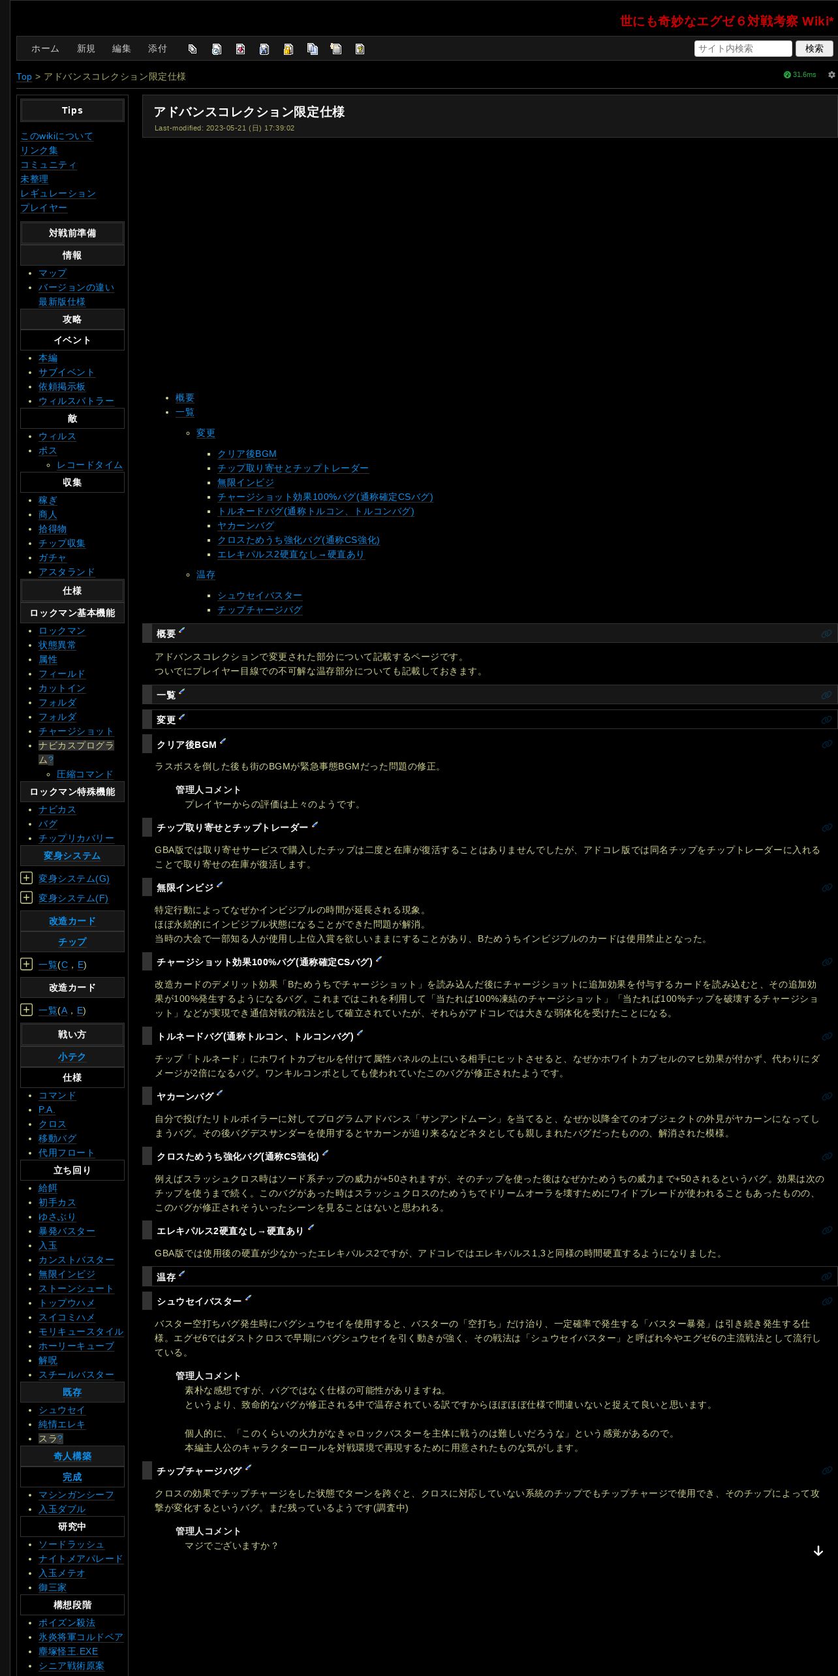The height and width of the screenshot is (1676, 838).
Task: Click the anchor link icon on 概要 row
Action: point(826,634)
